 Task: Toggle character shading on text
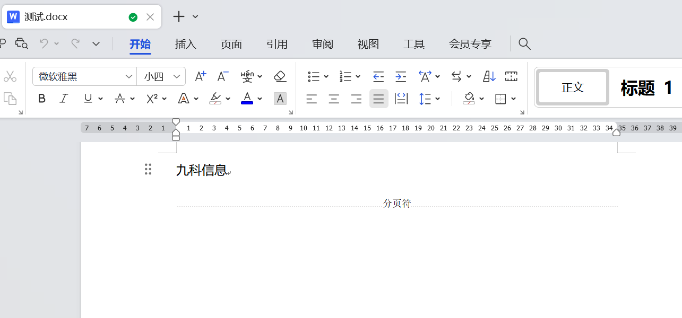(280, 99)
